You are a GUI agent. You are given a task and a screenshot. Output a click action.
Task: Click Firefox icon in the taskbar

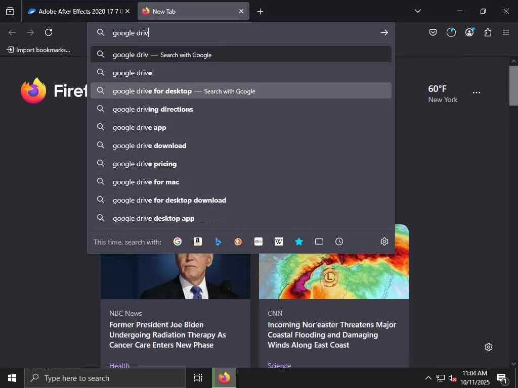pyautogui.click(x=224, y=378)
